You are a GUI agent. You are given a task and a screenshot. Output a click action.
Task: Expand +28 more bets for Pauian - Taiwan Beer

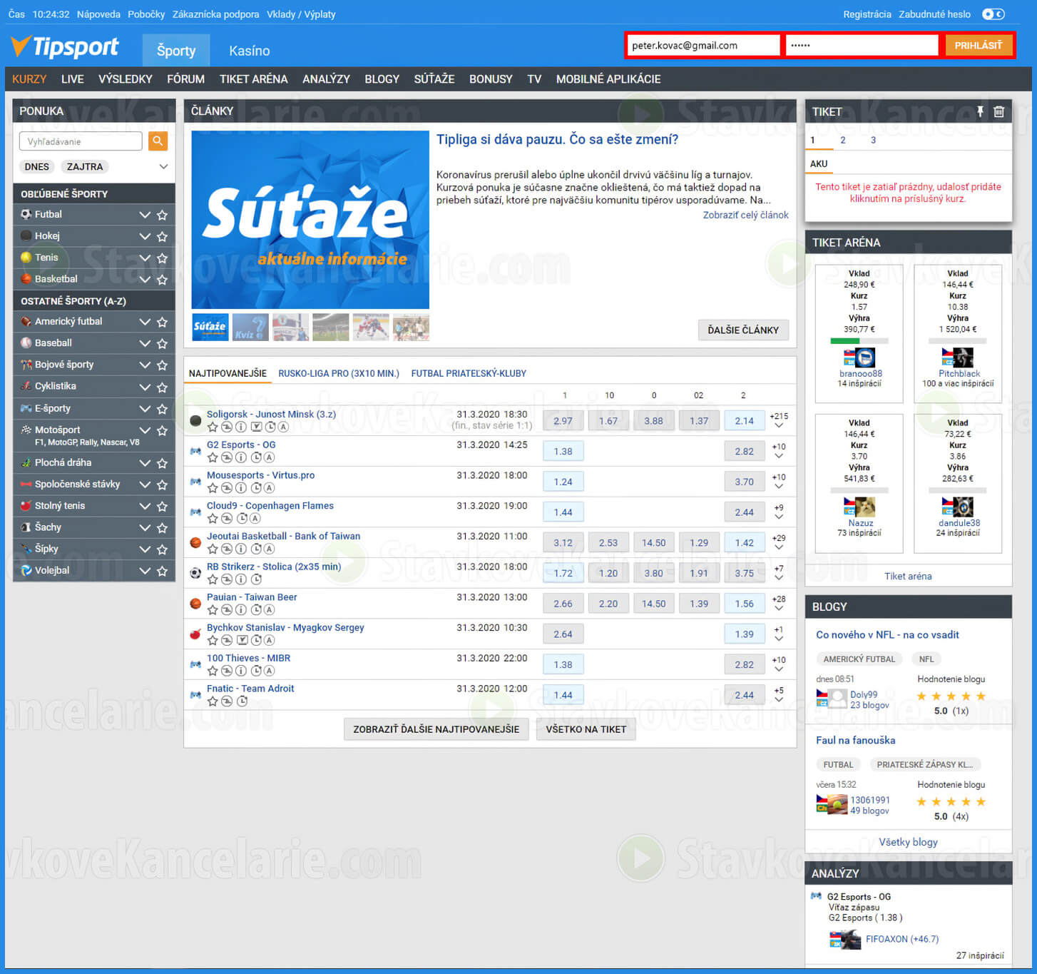(779, 604)
